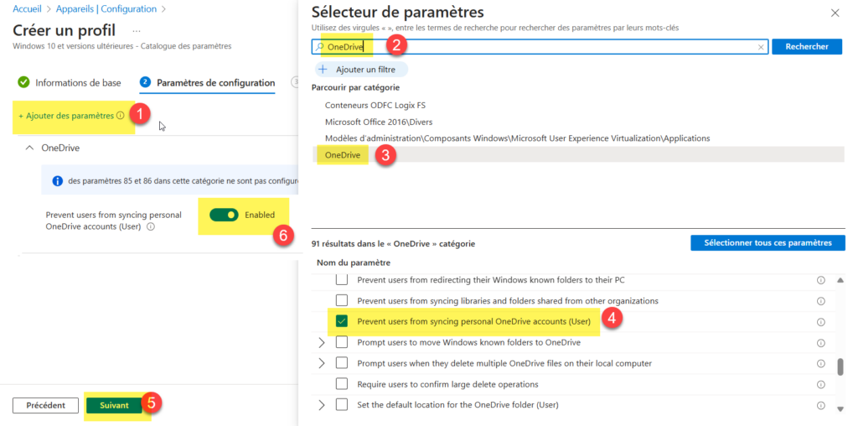
Task: Collapse the OneDrive section on the left pane
Action: pyautogui.click(x=29, y=148)
